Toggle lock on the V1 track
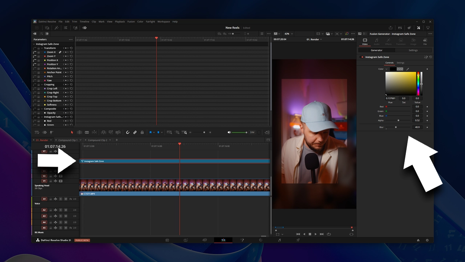 50,181
